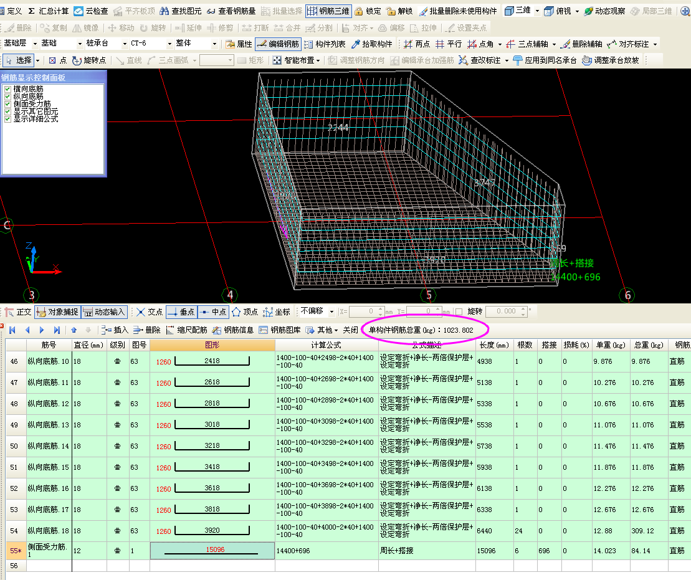Click 查改标注 tool
691x580 pixels.
click(480, 60)
